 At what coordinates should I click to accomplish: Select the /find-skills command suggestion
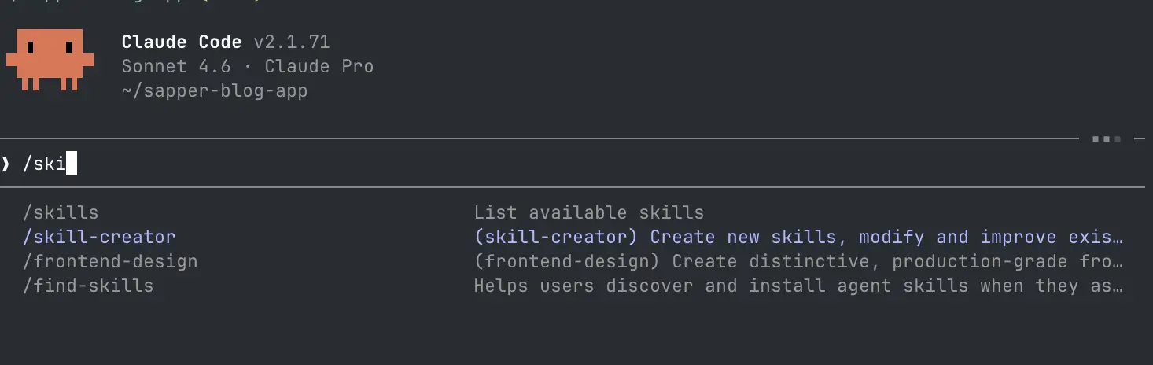pyautogui.click(x=88, y=286)
